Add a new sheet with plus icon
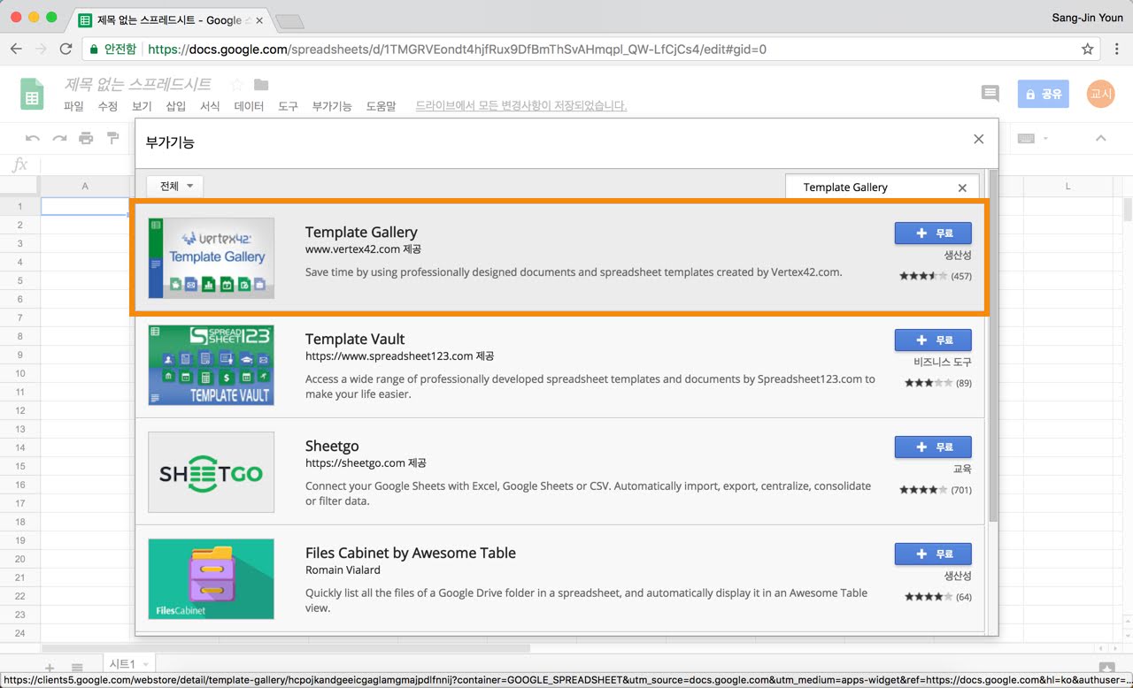Viewport: 1133px width, 688px height. click(x=50, y=668)
